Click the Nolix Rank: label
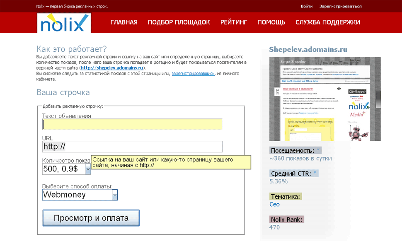402x241 pixels. tap(287, 219)
